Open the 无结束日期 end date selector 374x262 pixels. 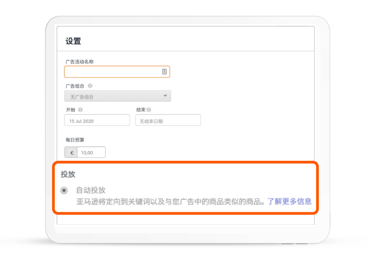pos(168,120)
